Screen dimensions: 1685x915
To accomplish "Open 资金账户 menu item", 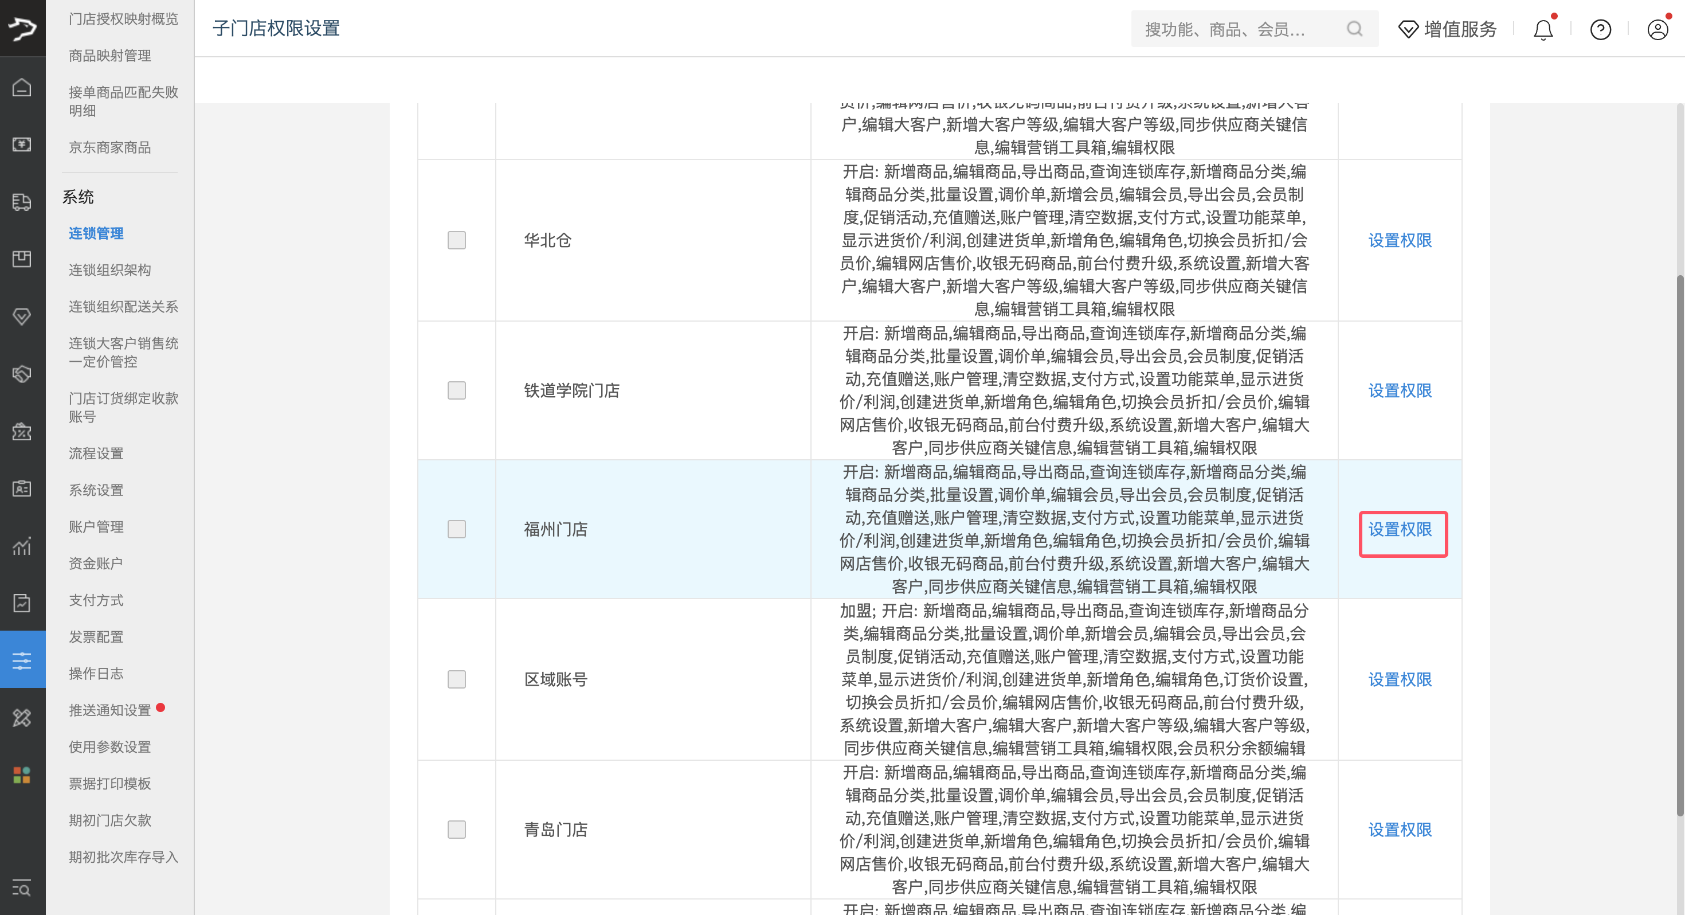I will pos(96,564).
